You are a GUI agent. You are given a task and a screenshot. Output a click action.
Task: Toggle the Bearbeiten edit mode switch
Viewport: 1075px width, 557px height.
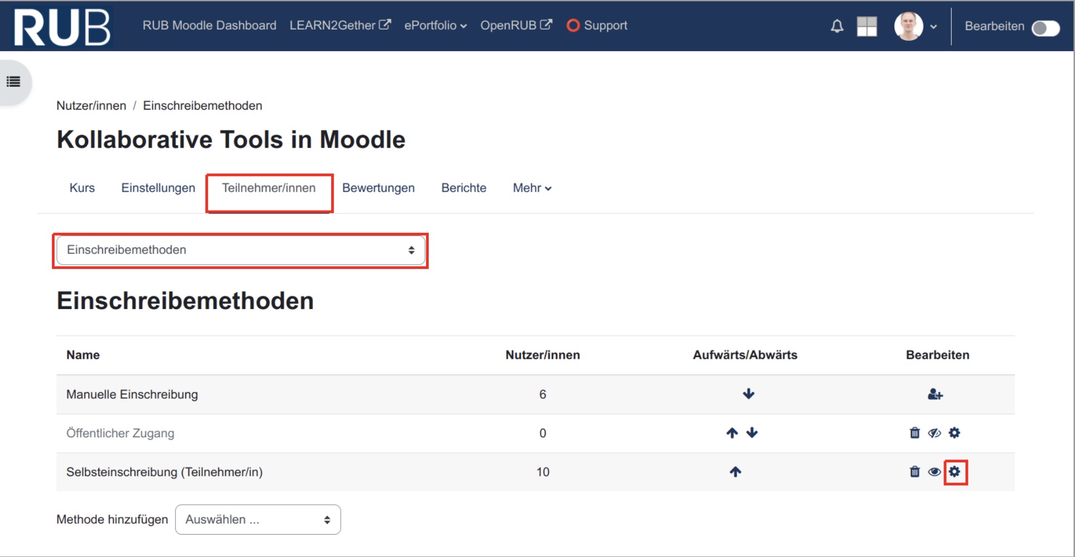tap(1045, 27)
